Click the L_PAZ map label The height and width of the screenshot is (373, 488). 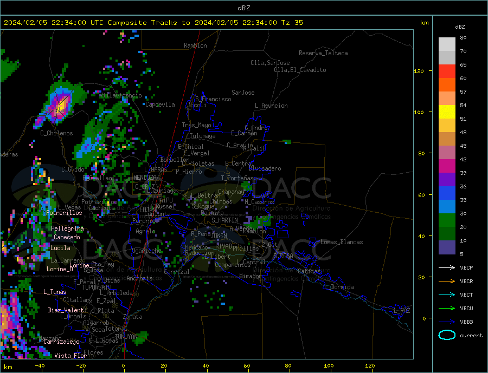coord(402,311)
